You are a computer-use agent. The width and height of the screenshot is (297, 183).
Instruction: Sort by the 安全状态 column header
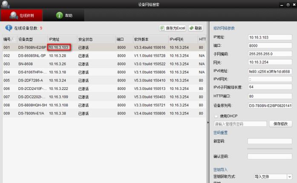click(x=96, y=39)
